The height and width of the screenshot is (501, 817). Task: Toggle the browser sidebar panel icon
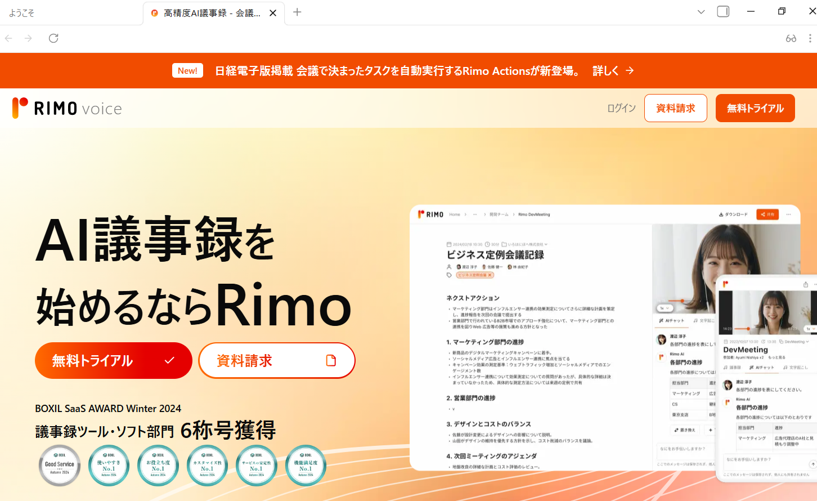(x=723, y=11)
